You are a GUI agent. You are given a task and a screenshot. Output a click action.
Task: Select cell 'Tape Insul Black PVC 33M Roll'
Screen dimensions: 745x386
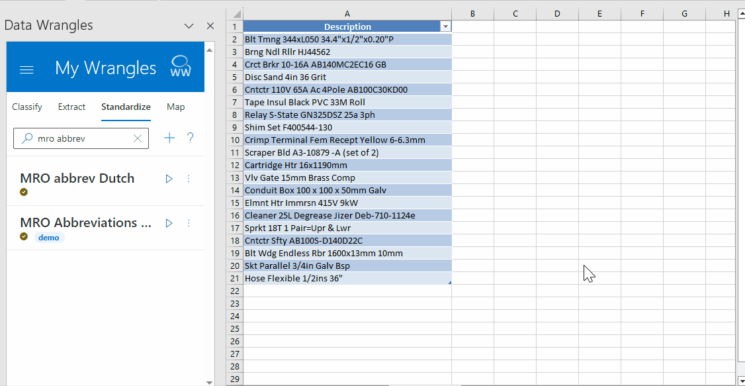(347, 102)
